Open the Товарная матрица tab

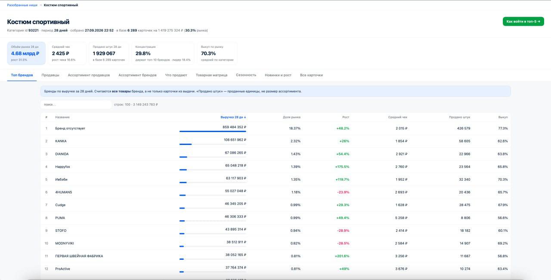(x=211, y=75)
